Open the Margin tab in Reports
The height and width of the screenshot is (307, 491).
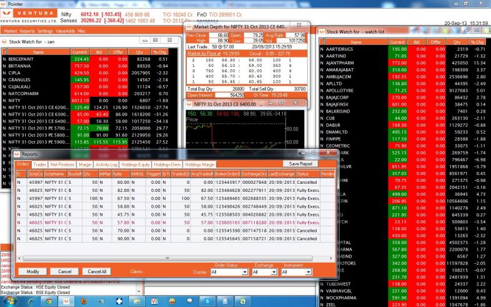click(85, 164)
